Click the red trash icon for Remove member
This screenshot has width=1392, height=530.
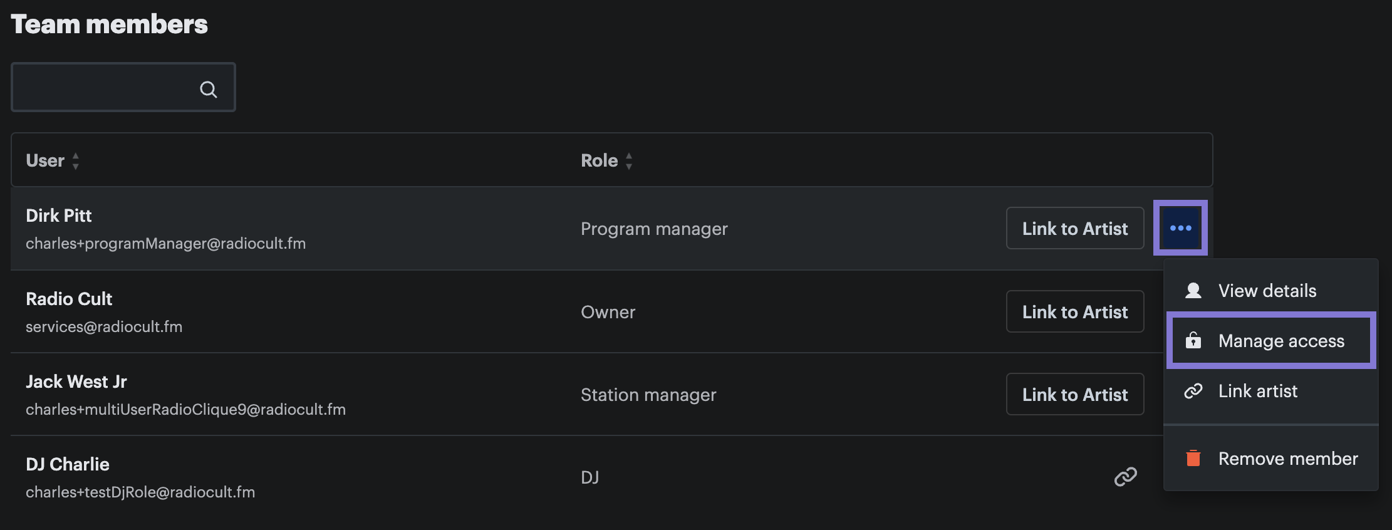(1193, 458)
